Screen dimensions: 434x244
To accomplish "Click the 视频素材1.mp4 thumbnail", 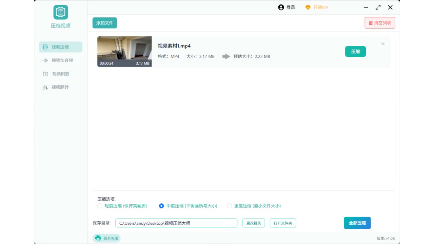I will coord(124,52).
